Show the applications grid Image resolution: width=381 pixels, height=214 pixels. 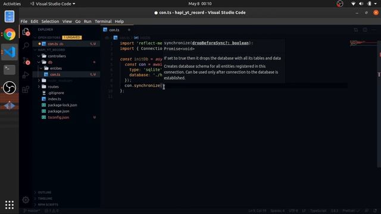coord(10,205)
